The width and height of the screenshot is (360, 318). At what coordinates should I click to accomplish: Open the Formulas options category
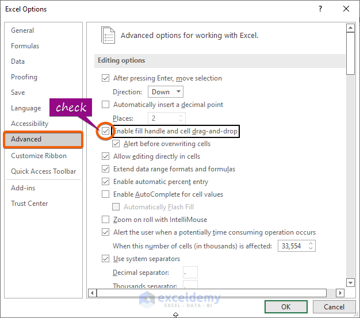click(x=25, y=46)
